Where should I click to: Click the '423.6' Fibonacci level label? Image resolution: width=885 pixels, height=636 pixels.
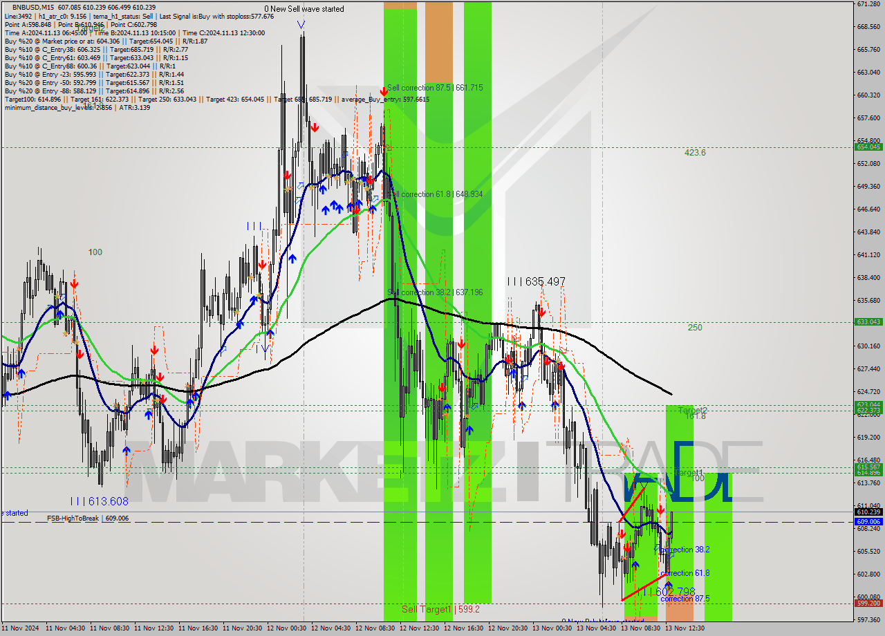pyautogui.click(x=695, y=153)
